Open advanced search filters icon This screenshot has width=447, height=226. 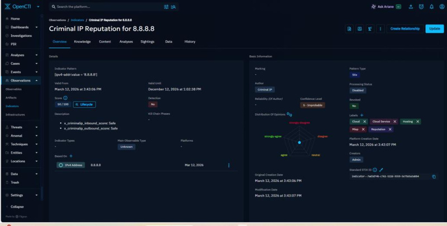(166, 7)
